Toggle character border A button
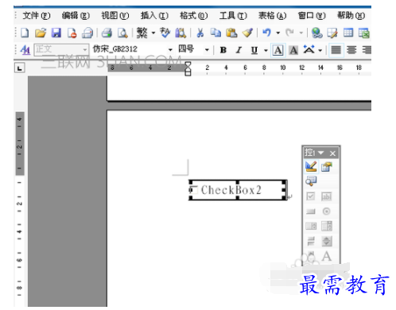The width and height of the screenshot is (396, 310). [278, 50]
